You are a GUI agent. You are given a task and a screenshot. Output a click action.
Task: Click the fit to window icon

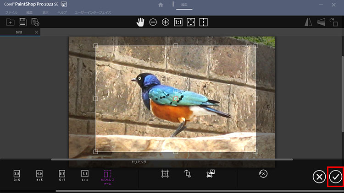pyautogui.click(x=191, y=22)
